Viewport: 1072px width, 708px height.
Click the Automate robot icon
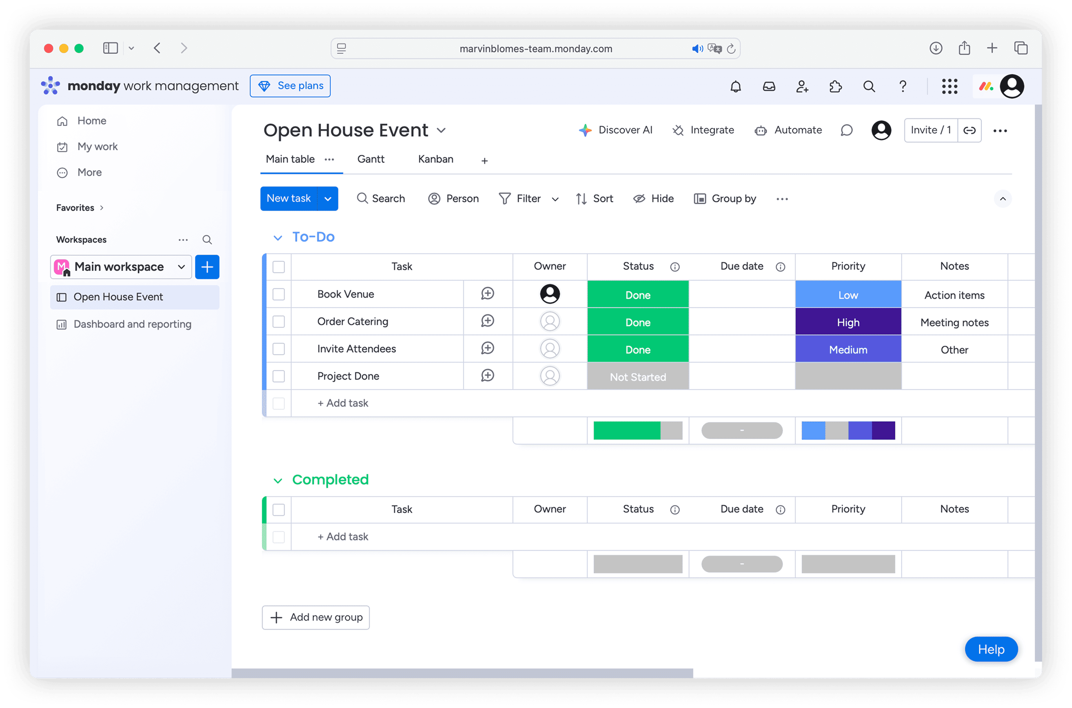760,130
